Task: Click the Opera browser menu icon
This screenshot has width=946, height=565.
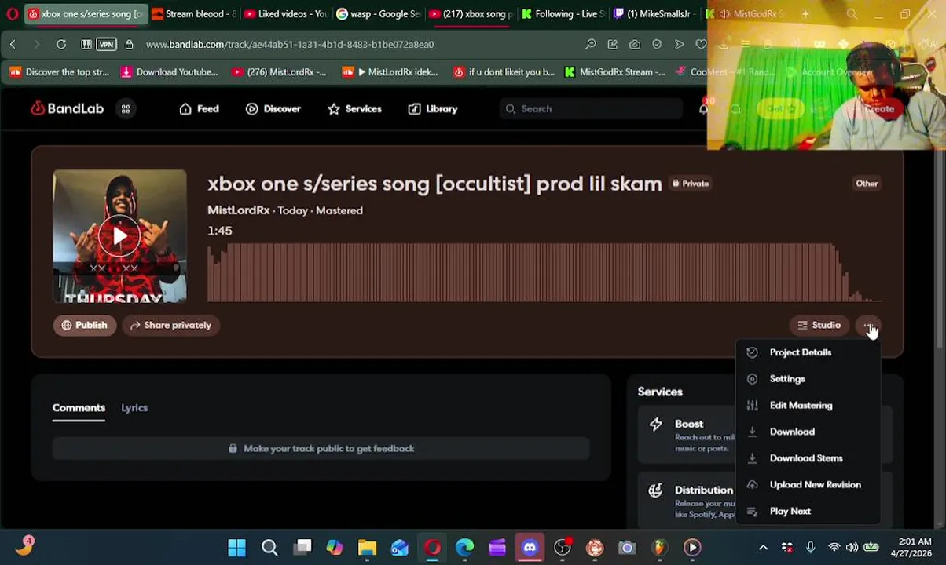Action: tap(12, 13)
